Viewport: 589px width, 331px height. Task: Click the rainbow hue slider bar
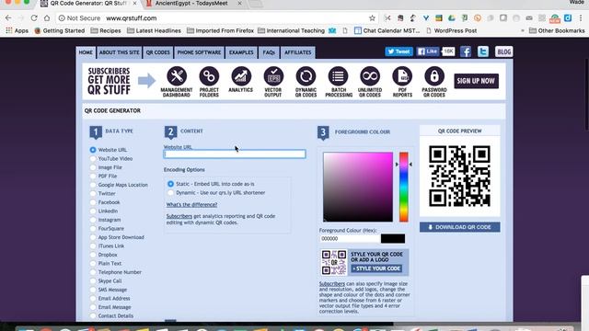404,187
